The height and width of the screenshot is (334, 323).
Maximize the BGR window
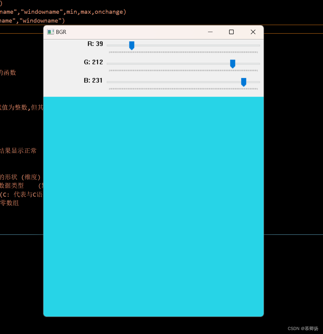[231, 32]
